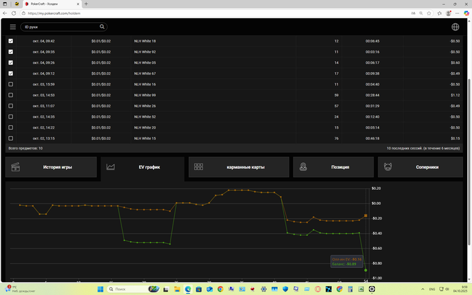
Task: Select the NLH White 99 session row
Action: point(234,95)
